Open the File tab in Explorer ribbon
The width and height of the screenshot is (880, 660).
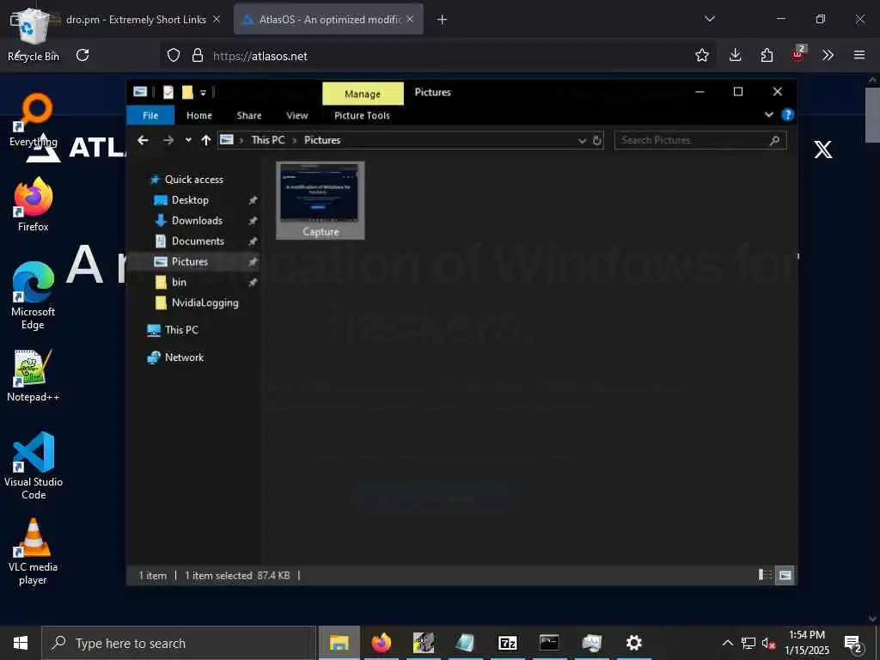click(150, 115)
